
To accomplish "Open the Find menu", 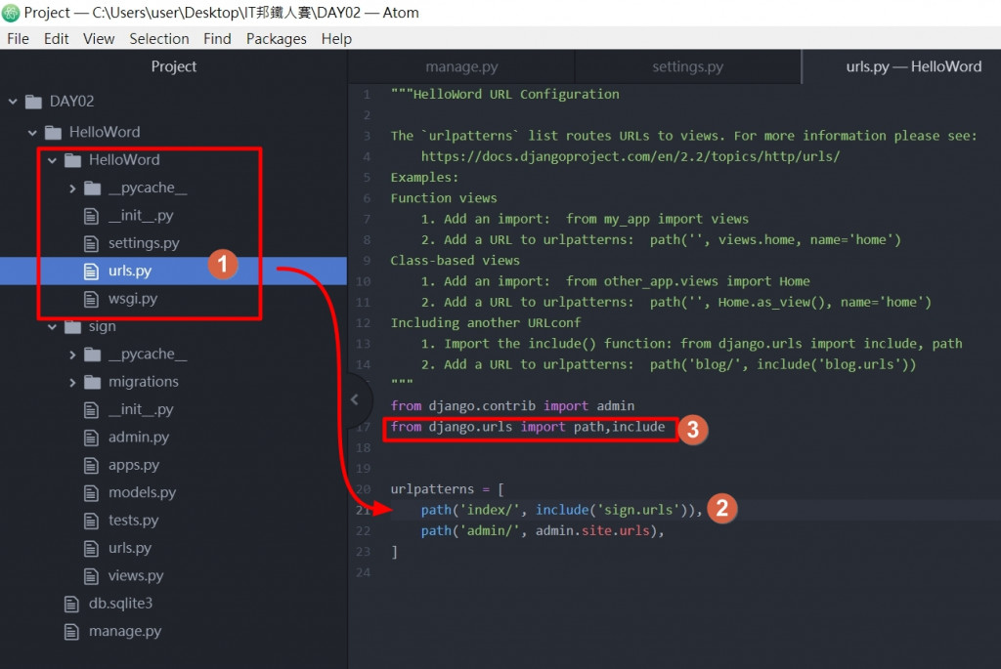I will tap(217, 39).
